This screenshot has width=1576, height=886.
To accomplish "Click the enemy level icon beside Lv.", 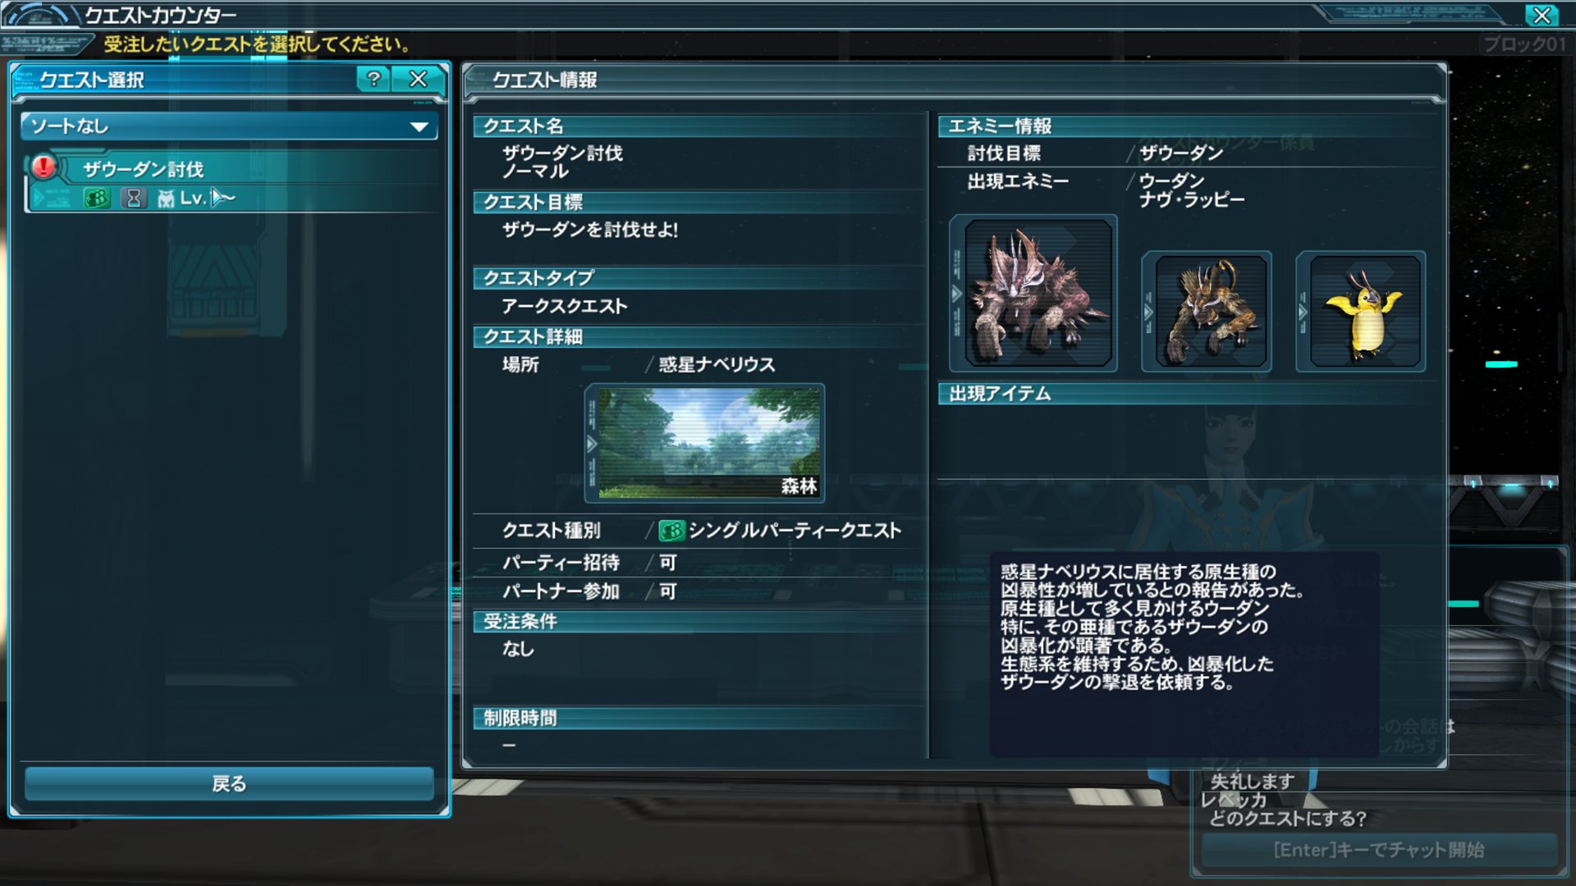I will click(166, 199).
